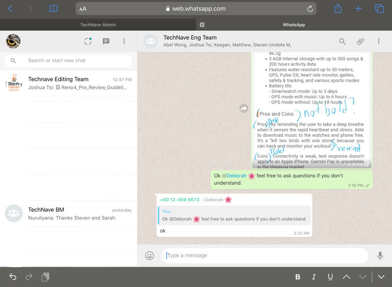Open sidebar three-dot menu
The width and height of the screenshot is (392, 287).
124,41
